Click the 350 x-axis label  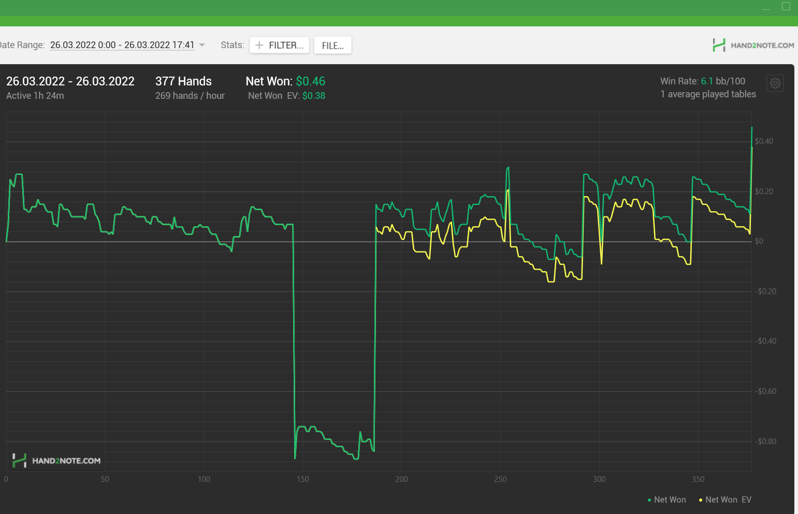pos(698,479)
